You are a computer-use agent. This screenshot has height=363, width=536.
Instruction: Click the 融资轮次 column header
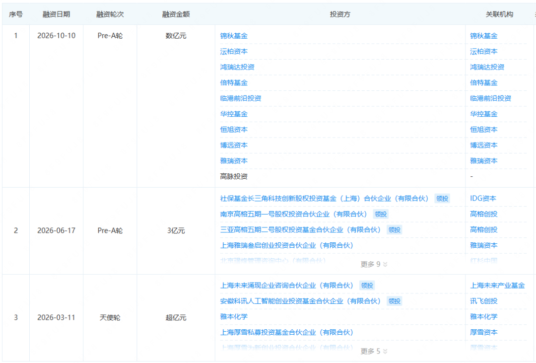[x=110, y=14]
